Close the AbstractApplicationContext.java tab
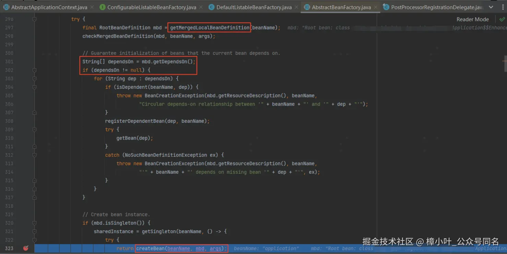Image resolution: width=507 pixels, height=254 pixels. coord(92,7)
